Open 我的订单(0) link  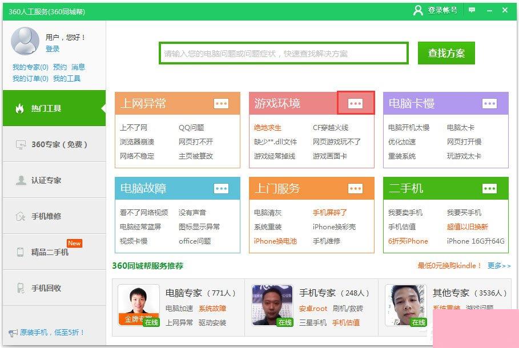(30, 78)
